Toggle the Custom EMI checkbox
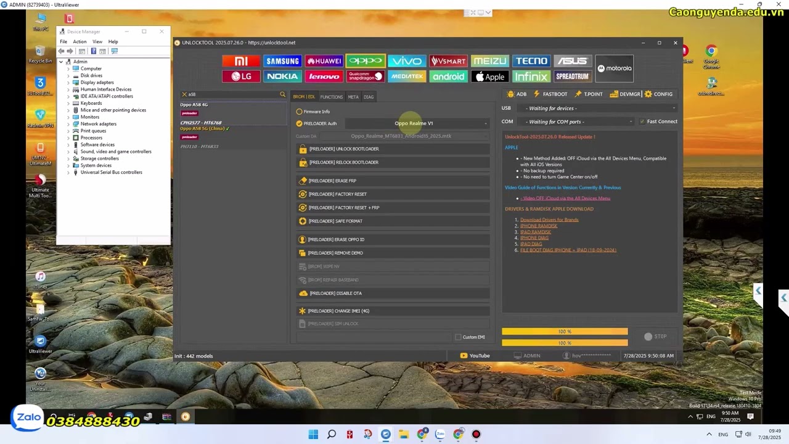The image size is (789, 444). pos(458,337)
